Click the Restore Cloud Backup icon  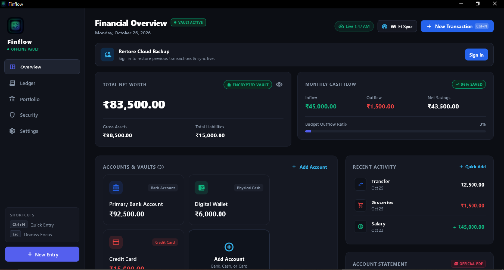tap(107, 55)
